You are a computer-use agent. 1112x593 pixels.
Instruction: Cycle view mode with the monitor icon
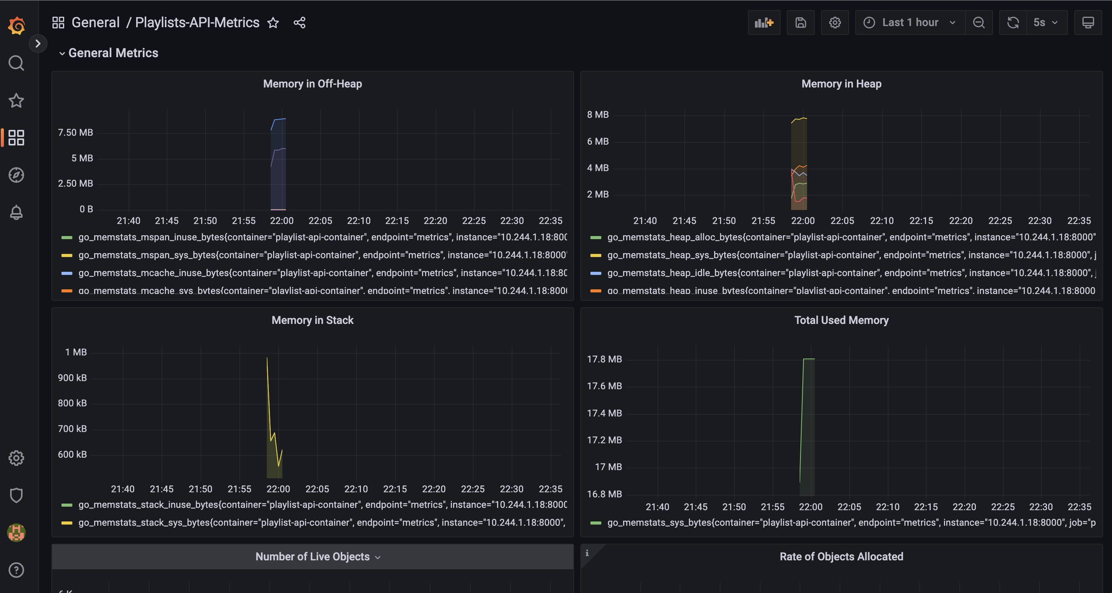coord(1088,23)
